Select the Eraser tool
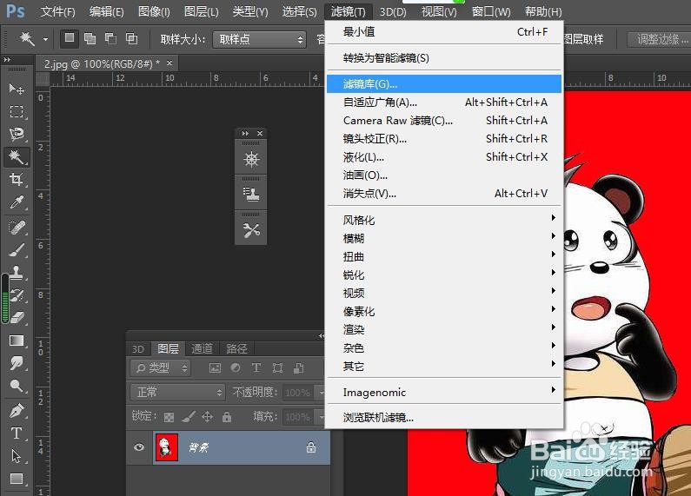Image resolution: width=691 pixels, height=496 pixels. coord(17,318)
